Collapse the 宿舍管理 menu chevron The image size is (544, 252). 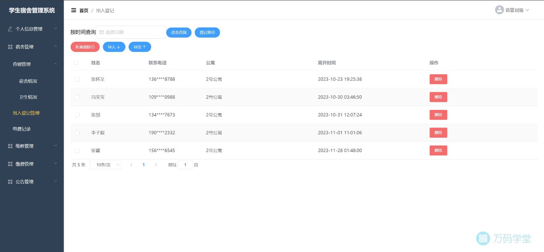point(55,46)
